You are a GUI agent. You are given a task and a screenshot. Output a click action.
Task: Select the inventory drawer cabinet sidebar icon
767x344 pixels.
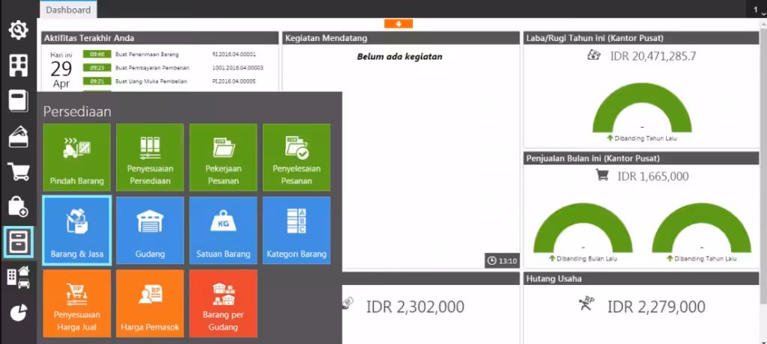19,242
